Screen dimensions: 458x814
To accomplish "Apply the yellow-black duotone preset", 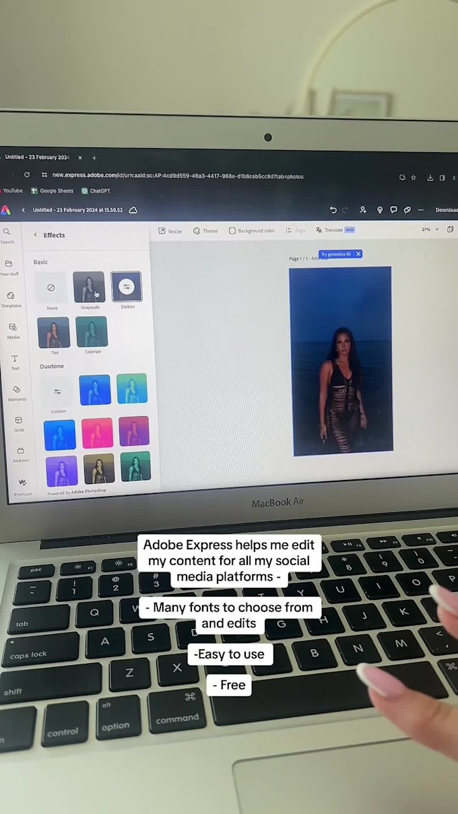I will (x=99, y=469).
